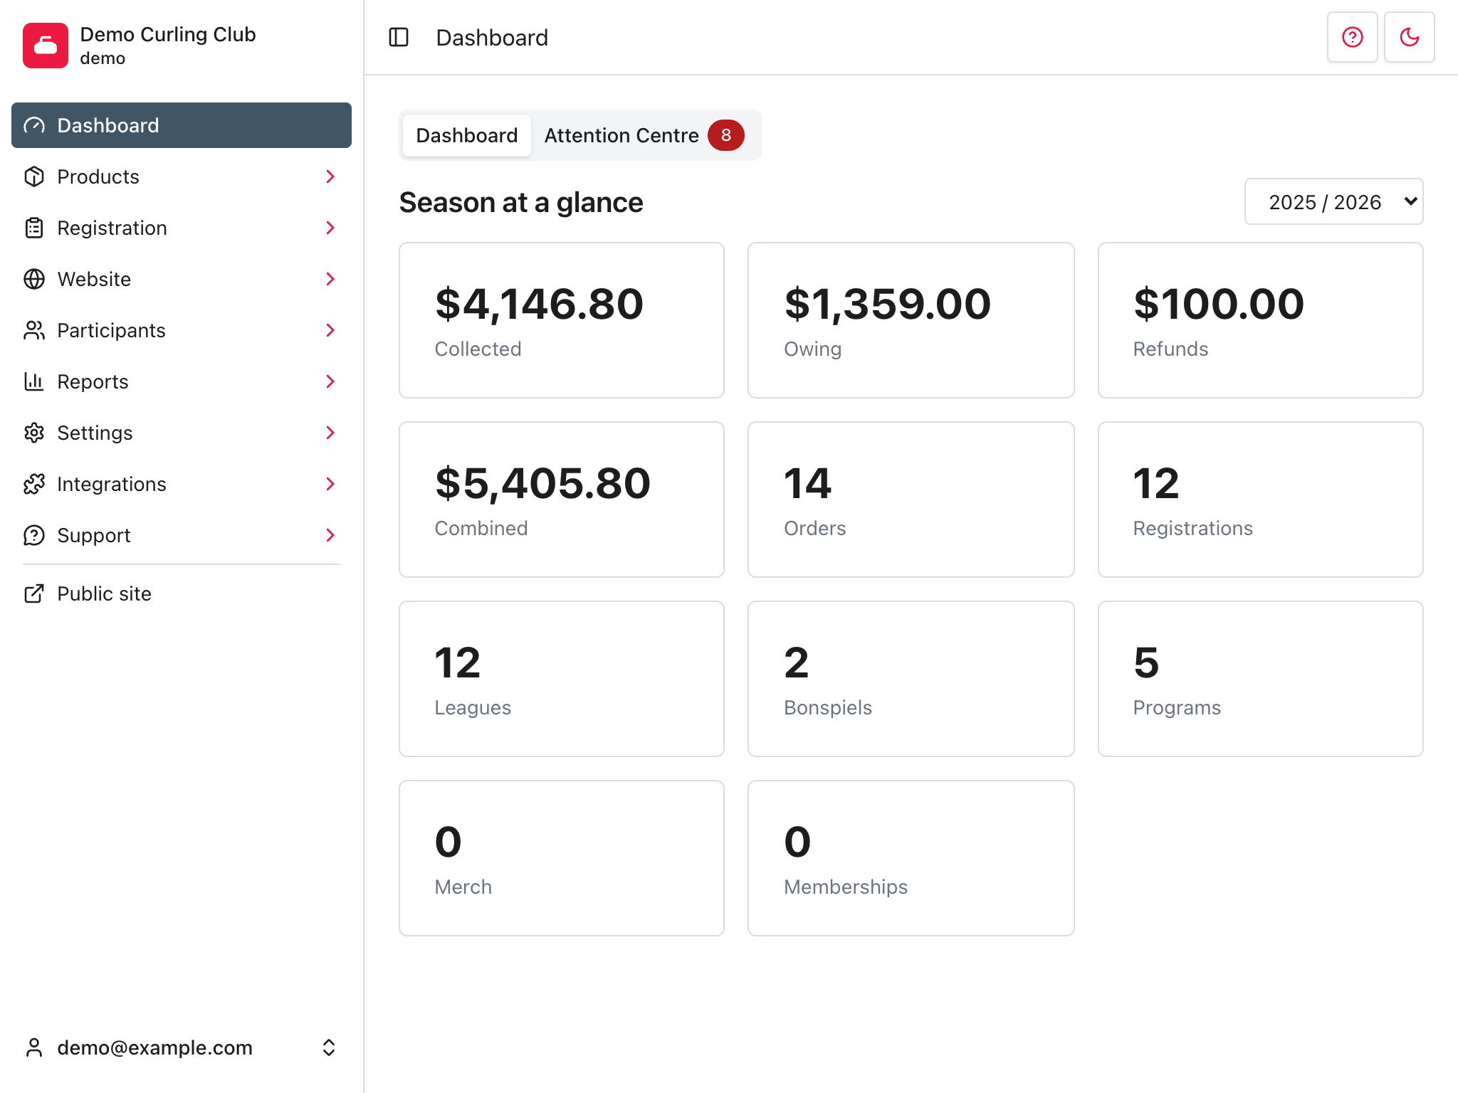Expand the Products chevron
Viewport: 1458px width, 1093px height.
[x=330, y=176]
